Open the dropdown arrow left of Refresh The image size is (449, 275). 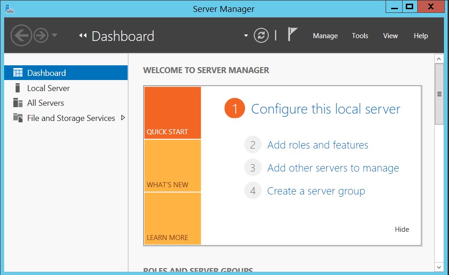246,36
